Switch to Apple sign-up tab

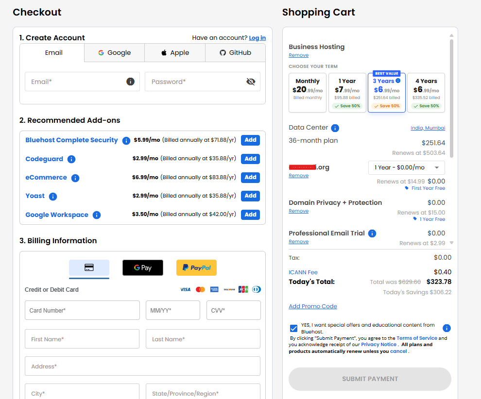point(175,53)
